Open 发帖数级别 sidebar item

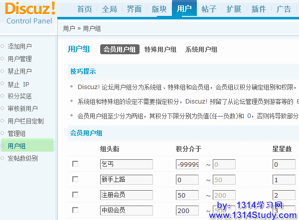[x=22, y=158]
